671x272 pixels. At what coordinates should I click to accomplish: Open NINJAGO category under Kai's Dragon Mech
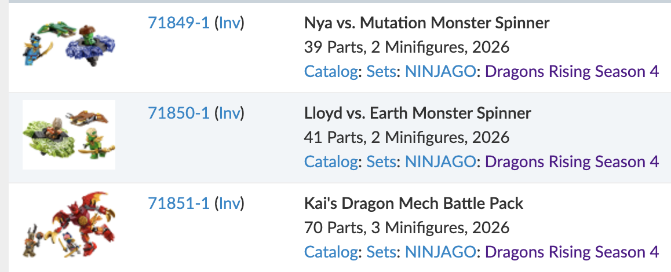point(440,252)
